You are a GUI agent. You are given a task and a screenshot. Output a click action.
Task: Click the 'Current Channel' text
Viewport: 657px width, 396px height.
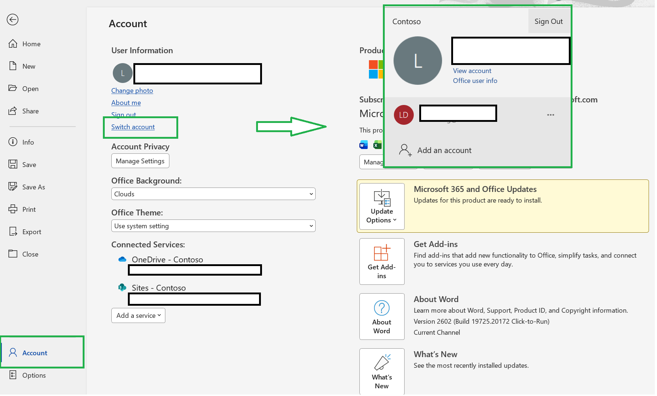coord(437,333)
